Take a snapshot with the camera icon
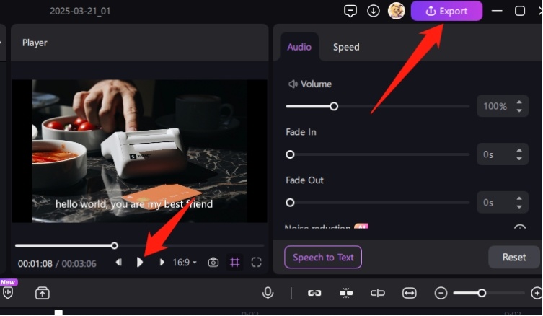Viewport: 543px width, 316px height. (213, 263)
